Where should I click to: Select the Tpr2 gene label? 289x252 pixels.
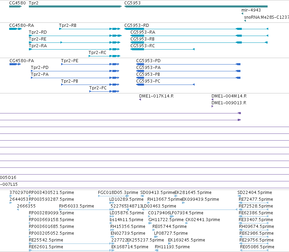tap(34, 3)
